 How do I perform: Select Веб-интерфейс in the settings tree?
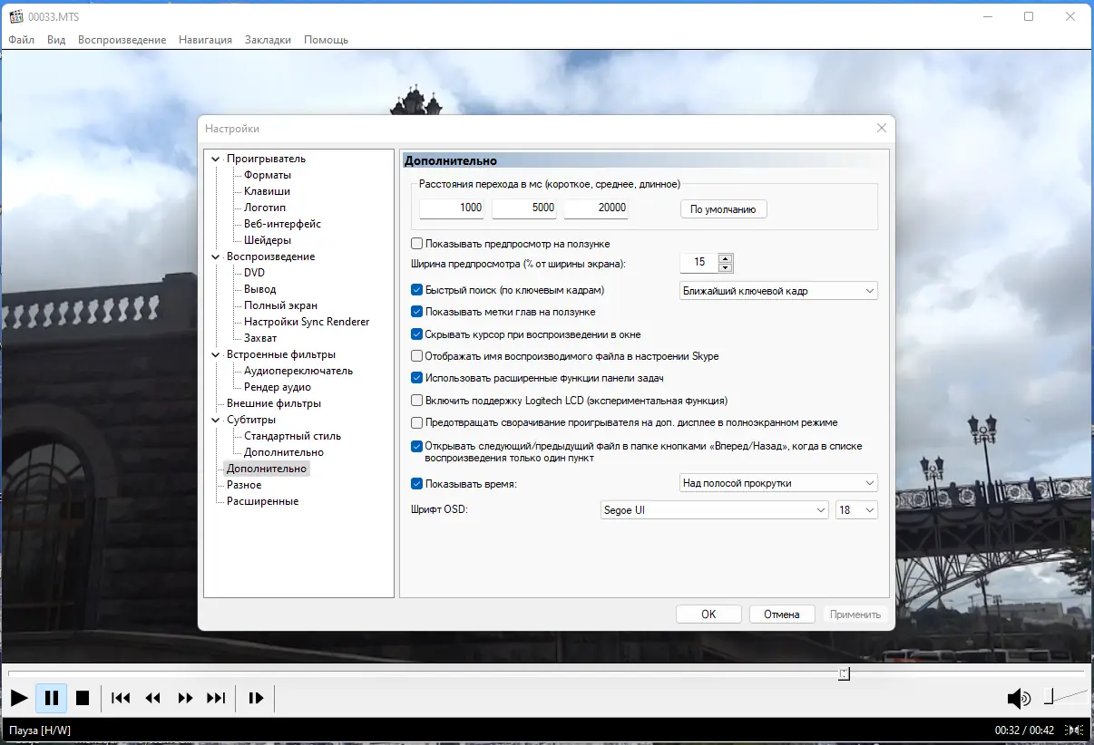coord(282,224)
